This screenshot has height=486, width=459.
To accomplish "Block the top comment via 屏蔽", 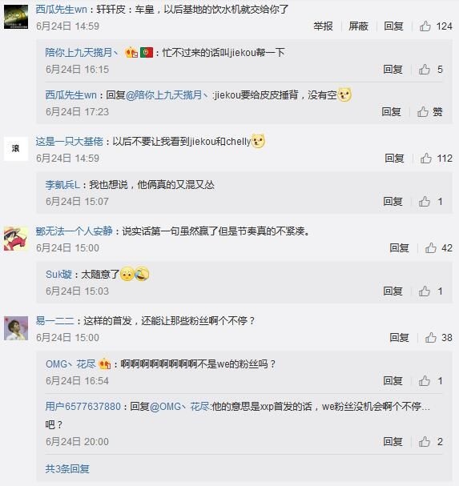I will pos(358,26).
